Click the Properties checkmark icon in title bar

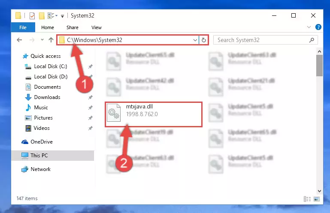32,16
